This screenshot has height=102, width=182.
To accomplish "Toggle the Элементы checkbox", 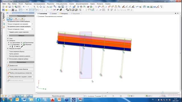I will coord(8,41).
